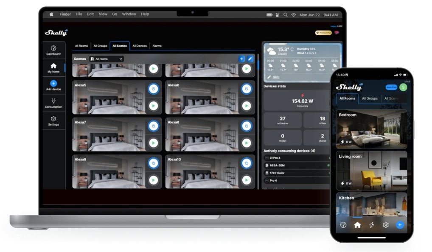This screenshot has height=252, width=432.
Task: Toggle the Alexa5 scene power button
Action: 154,89
